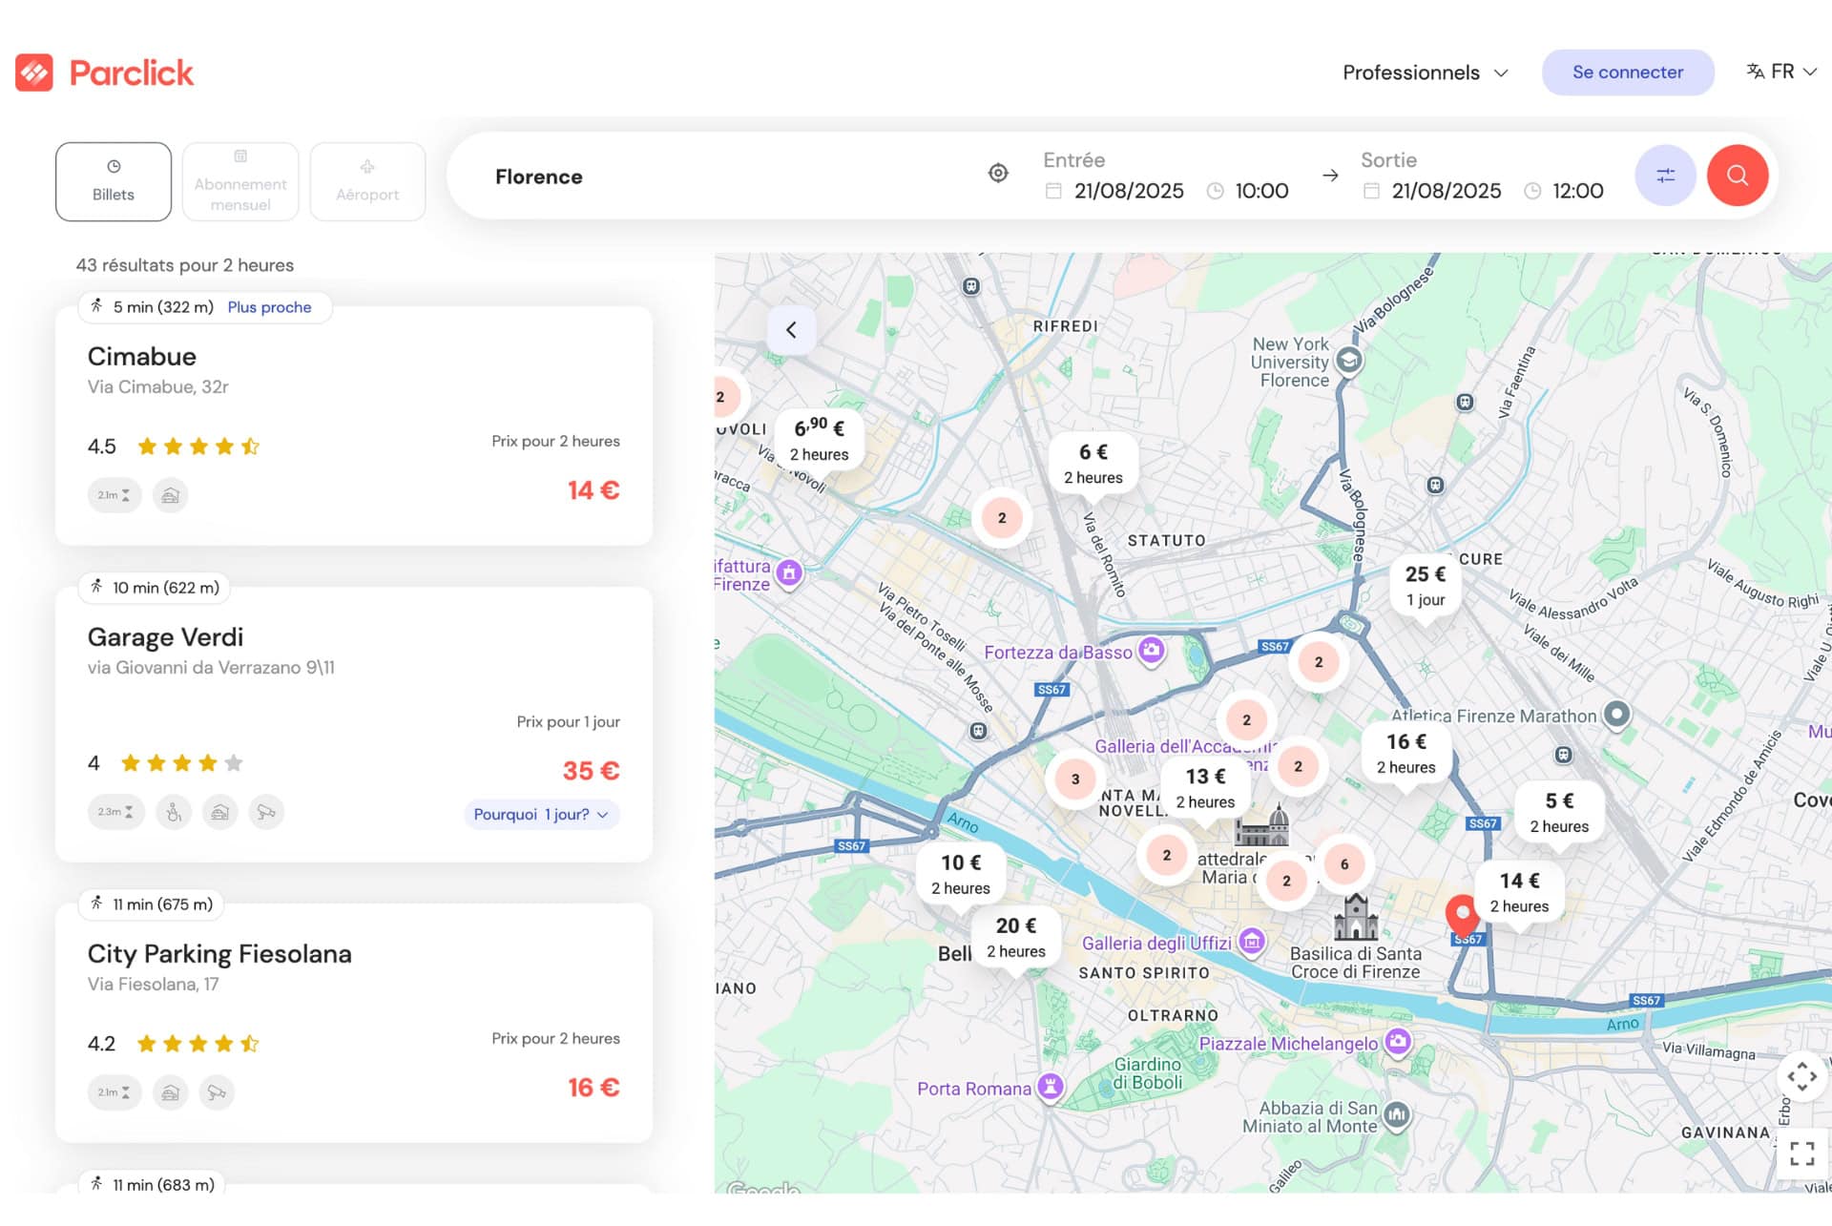Select the 10 € 2 heures marker
1832x1226 pixels.
[961, 875]
